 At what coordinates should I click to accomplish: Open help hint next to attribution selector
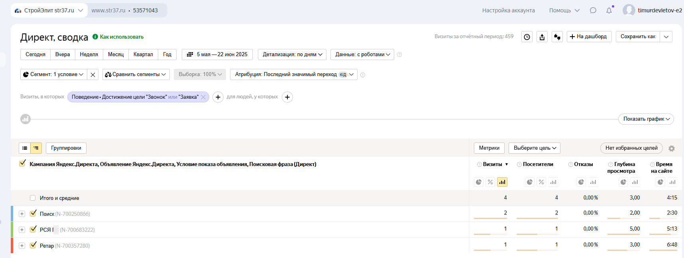pyautogui.click(x=363, y=75)
